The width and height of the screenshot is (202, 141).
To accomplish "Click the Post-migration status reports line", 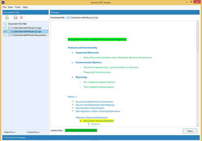I will click(x=99, y=87).
